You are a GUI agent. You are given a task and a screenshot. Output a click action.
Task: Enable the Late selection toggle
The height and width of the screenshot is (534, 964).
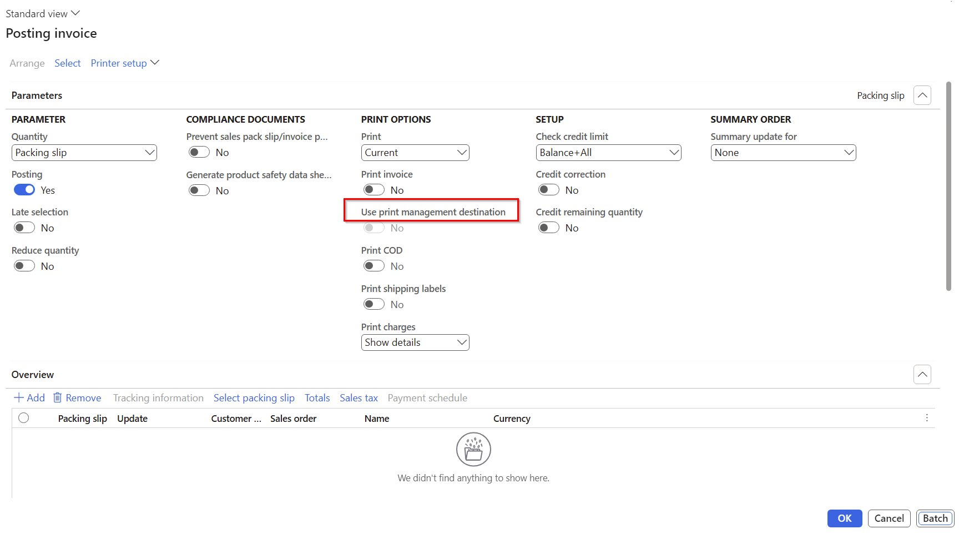[x=24, y=228]
